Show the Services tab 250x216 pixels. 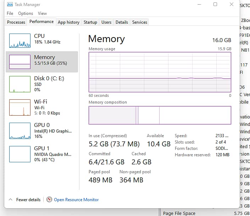[139, 22]
